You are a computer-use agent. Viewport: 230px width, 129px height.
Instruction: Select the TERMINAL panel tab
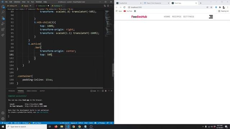tap(21, 91)
